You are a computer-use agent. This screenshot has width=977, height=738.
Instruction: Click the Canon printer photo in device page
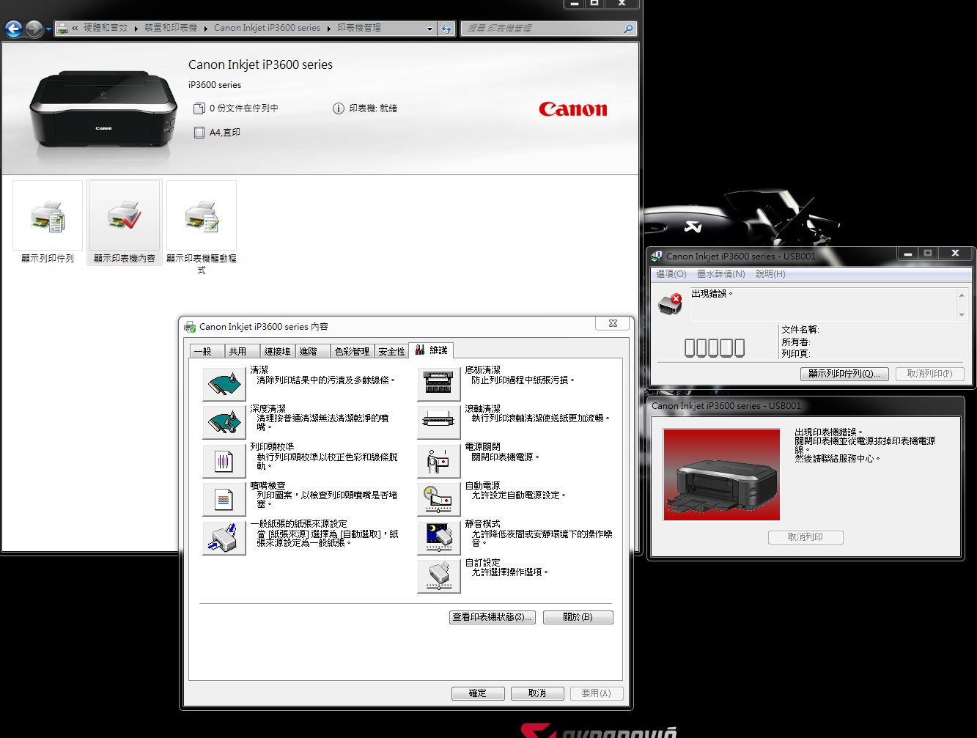[x=103, y=111]
